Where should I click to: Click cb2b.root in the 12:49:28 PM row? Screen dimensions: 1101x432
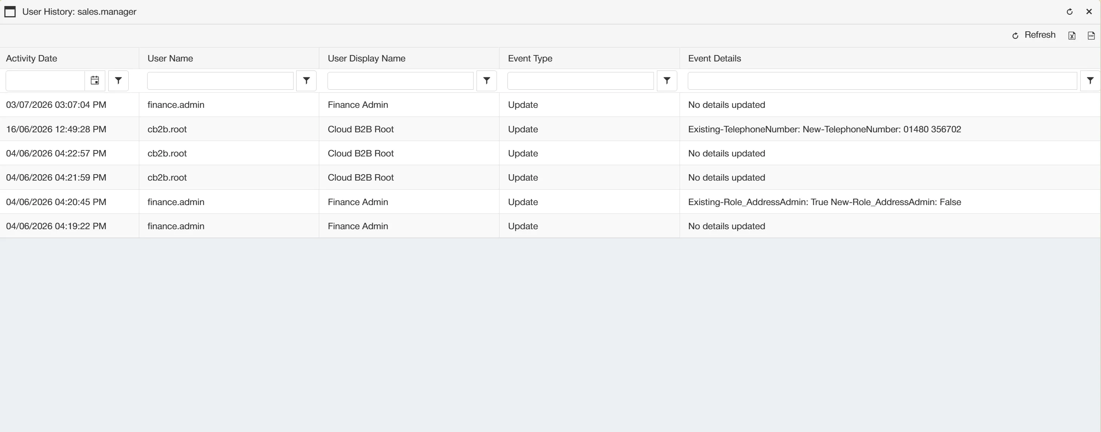[167, 129]
